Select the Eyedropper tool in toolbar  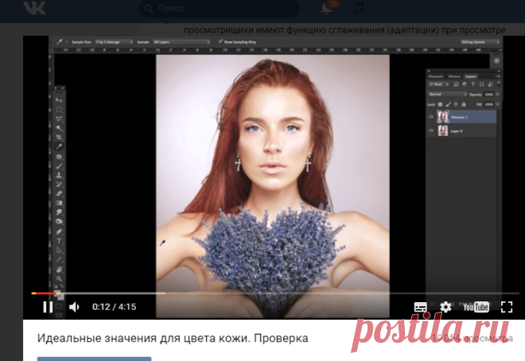pos(59,146)
